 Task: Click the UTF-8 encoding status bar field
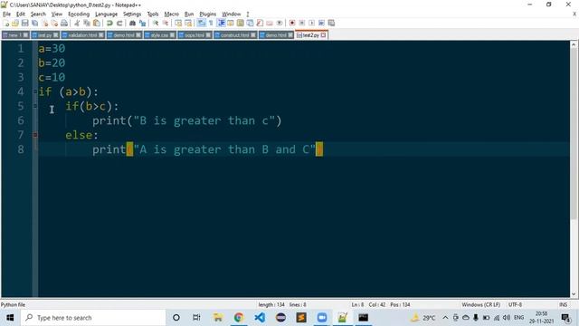pyautogui.click(x=515, y=304)
